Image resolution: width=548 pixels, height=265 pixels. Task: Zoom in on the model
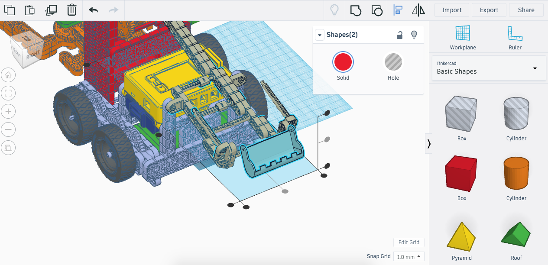pyautogui.click(x=8, y=111)
